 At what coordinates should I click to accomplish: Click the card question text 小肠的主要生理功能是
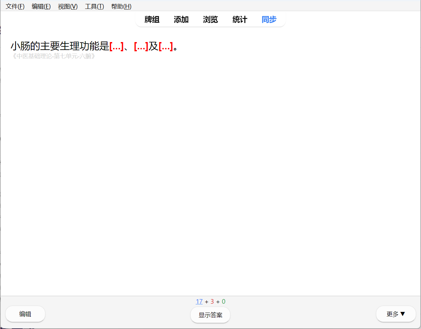tap(60, 46)
